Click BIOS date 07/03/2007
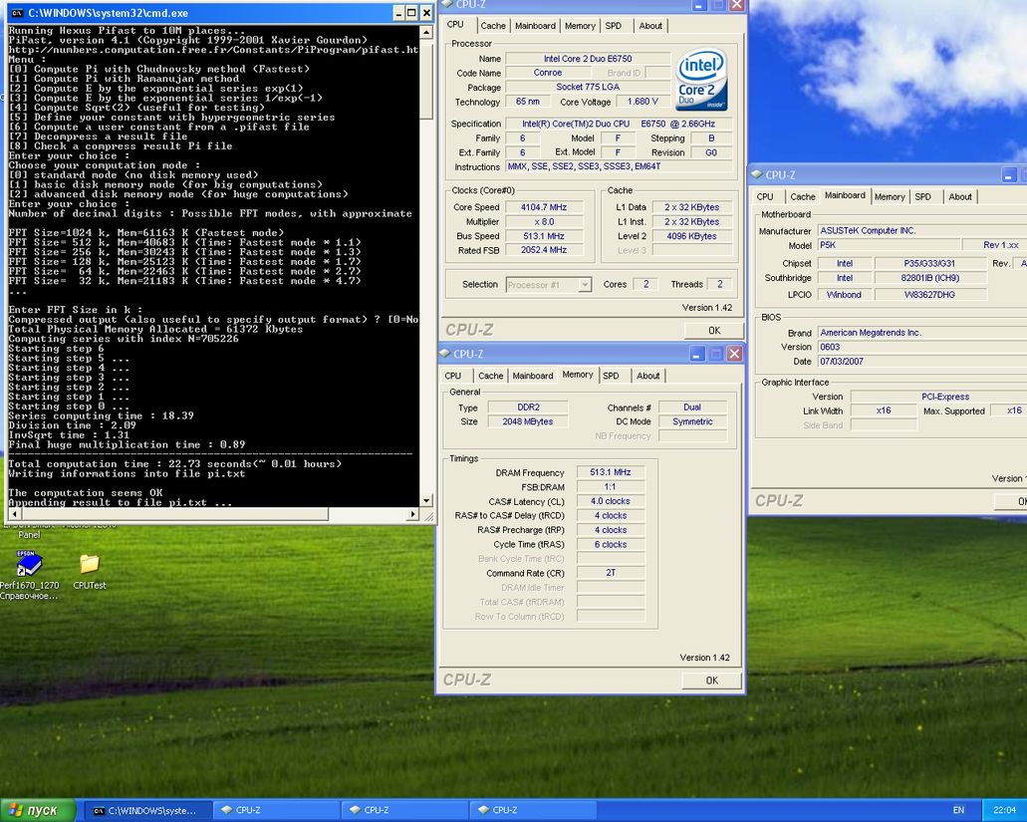Viewport: 1027px width, 822px height. point(922,362)
